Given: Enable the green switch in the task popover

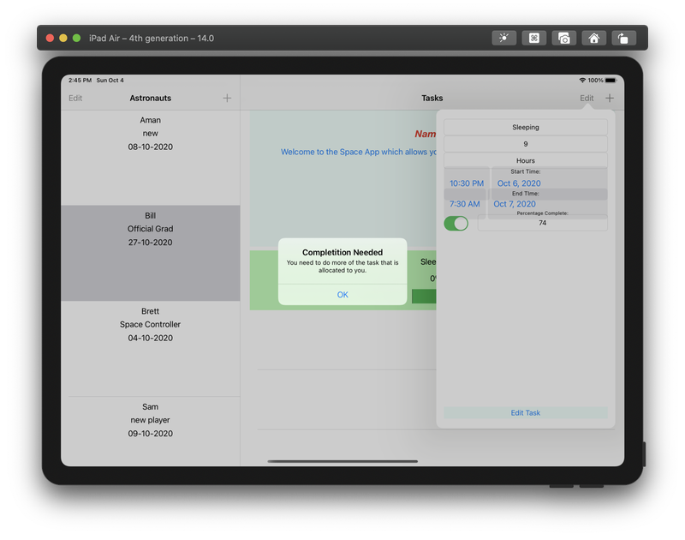Looking at the screenshot, I should click(457, 222).
